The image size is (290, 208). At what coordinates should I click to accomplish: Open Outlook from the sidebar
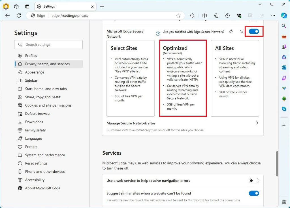[284, 68]
